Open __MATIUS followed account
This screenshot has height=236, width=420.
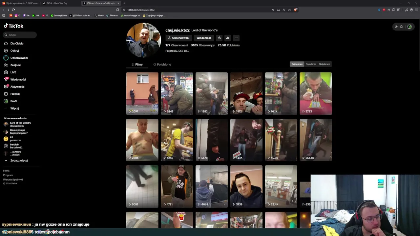tap(13, 153)
